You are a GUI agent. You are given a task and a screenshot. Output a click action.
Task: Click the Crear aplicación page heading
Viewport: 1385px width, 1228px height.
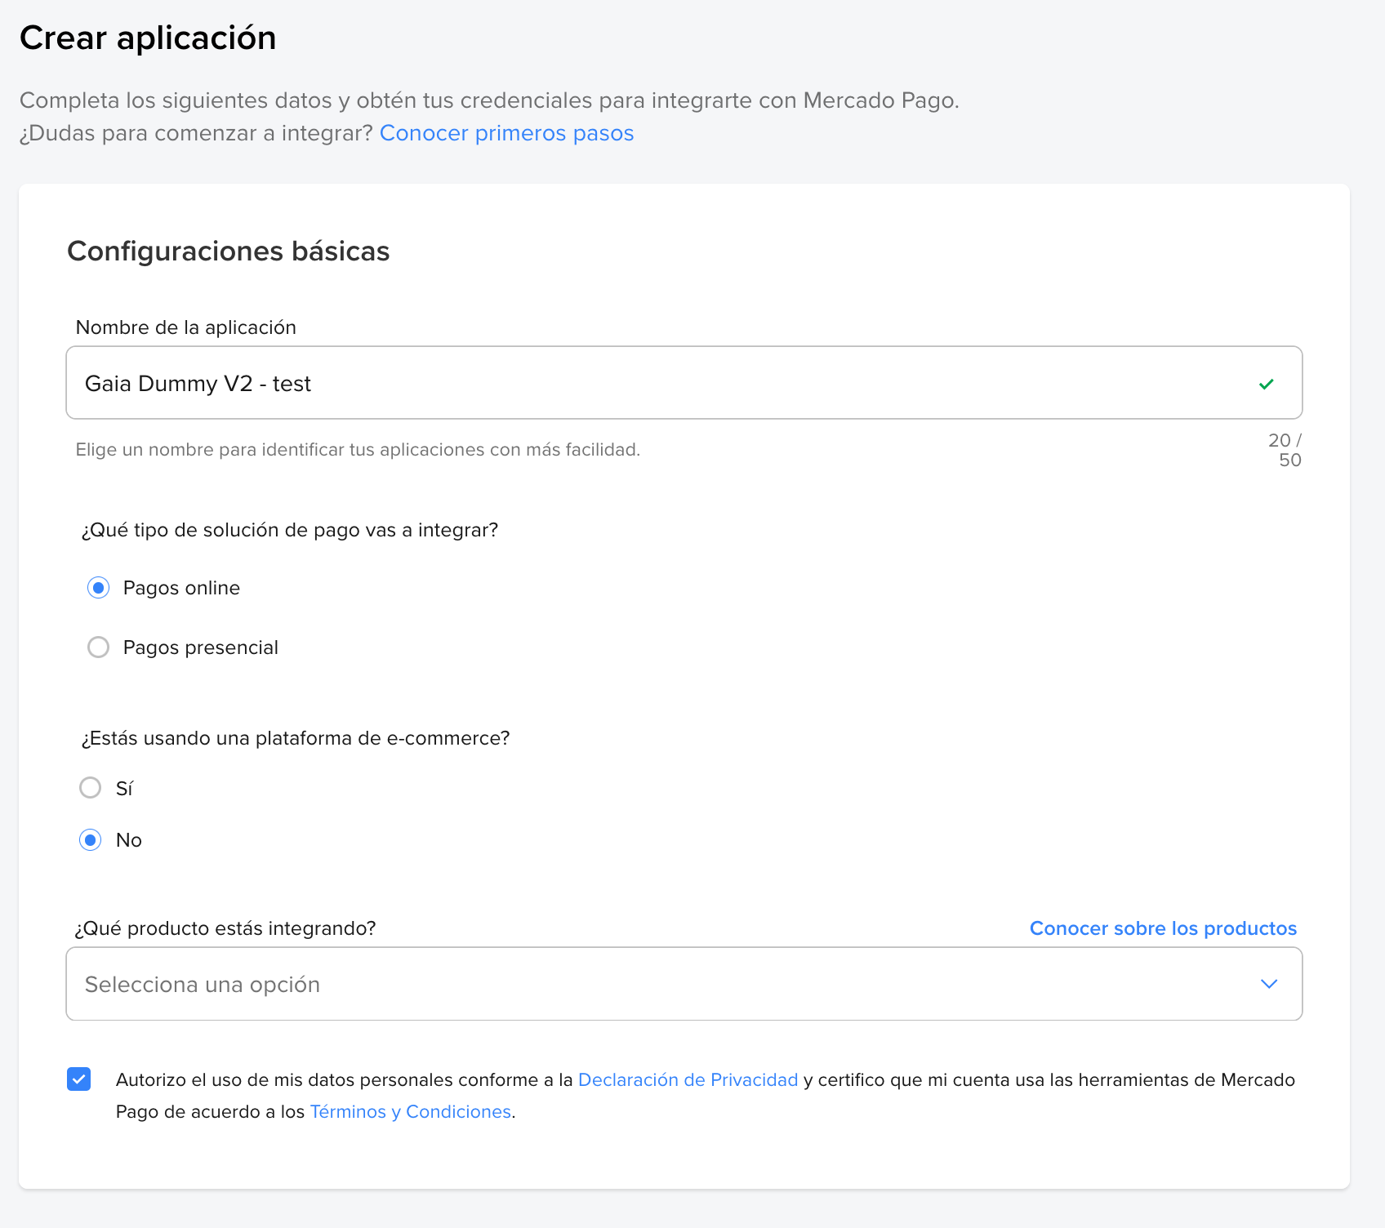[x=148, y=38]
